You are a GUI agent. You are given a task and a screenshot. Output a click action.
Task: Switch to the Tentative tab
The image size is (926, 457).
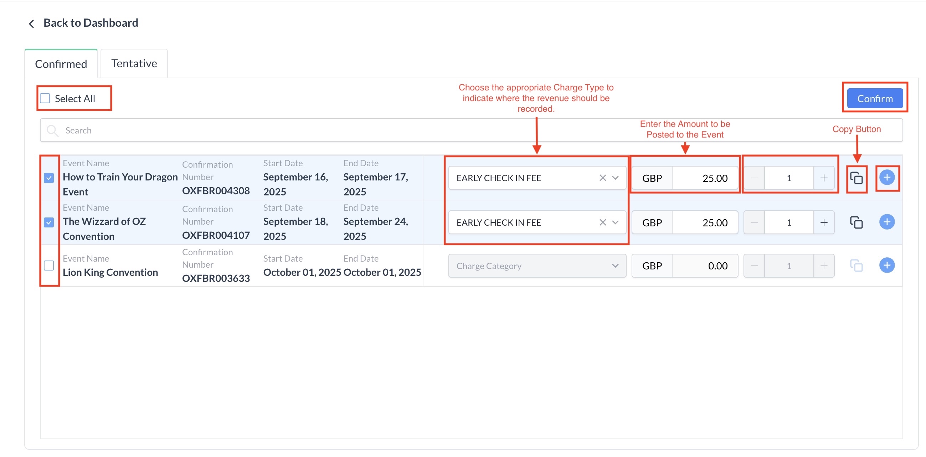coord(134,64)
